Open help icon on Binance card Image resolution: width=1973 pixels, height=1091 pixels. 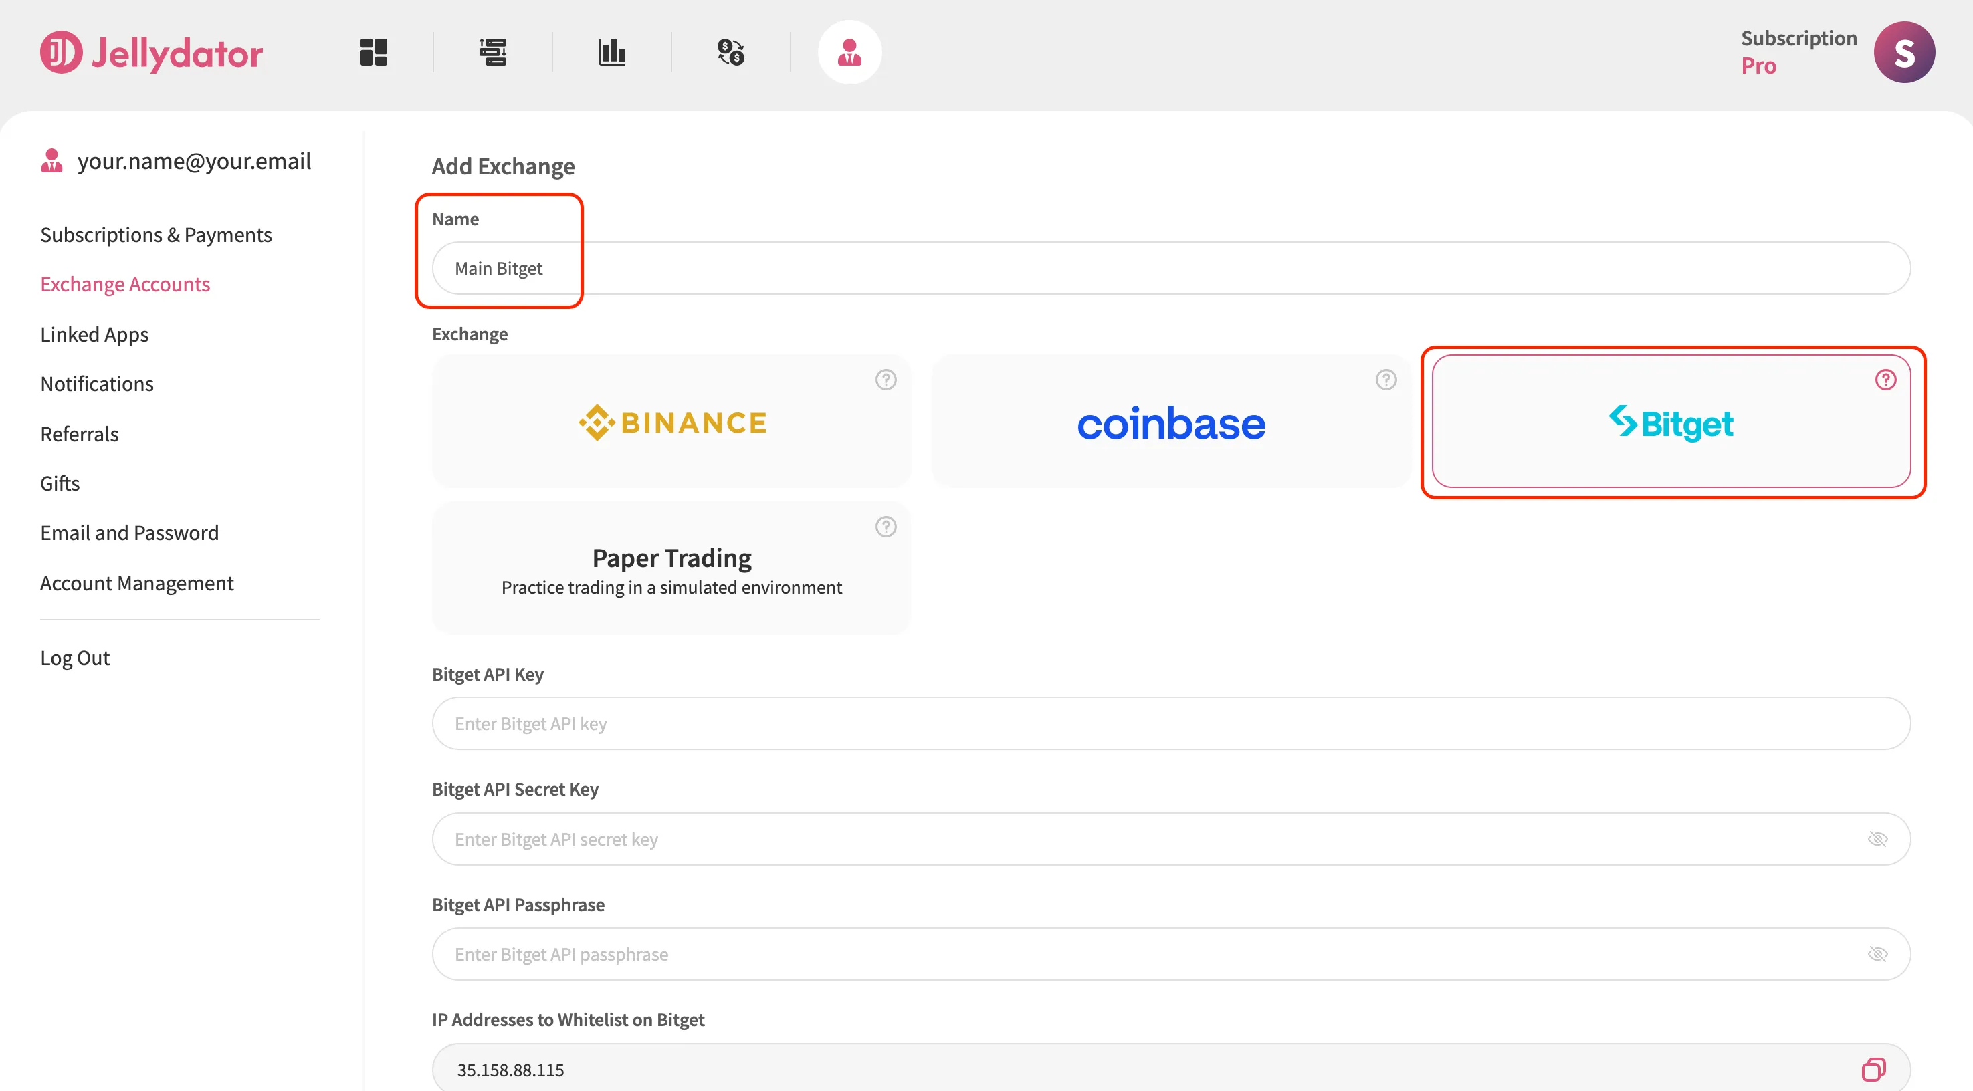click(886, 380)
